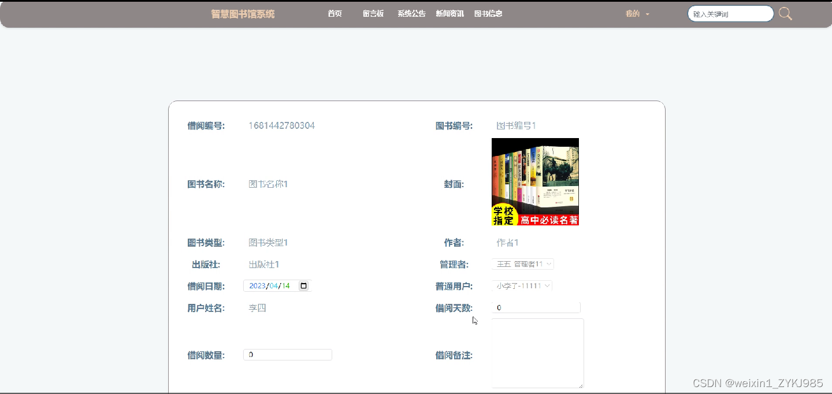Click the 用户姓名 value 李四
The height and width of the screenshot is (394, 832).
[257, 308]
